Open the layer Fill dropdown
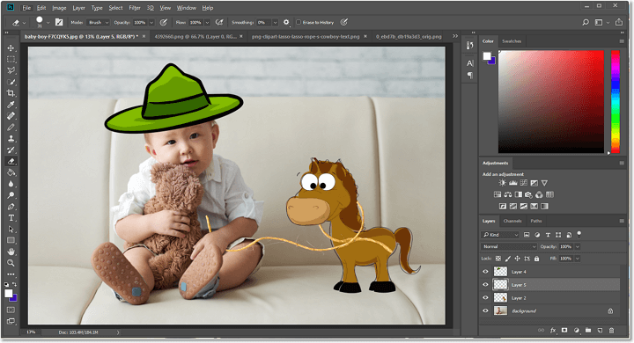The height and width of the screenshot is (343, 634). [578, 259]
